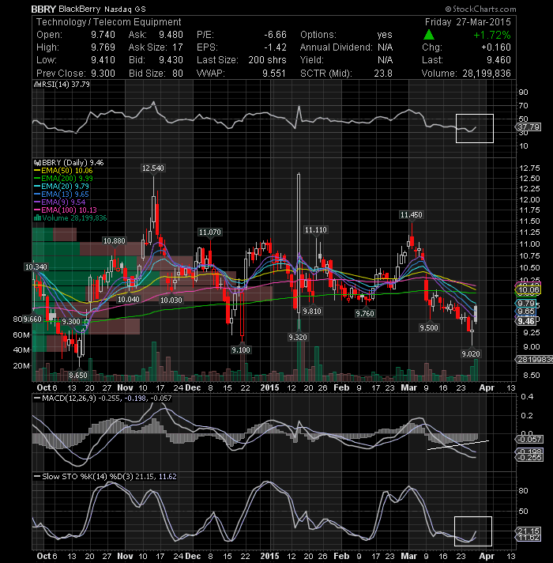Click the Bid Size value 80
Viewport: 553px width, 563px height.
(178, 74)
